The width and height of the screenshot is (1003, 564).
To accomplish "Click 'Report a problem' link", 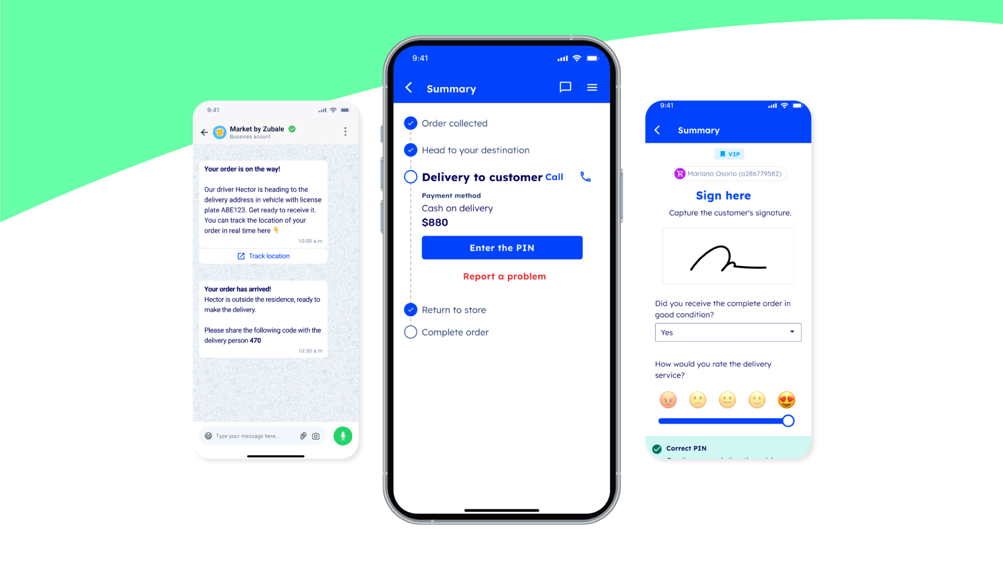I will click(504, 276).
